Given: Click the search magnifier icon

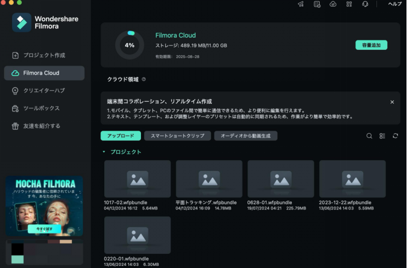Looking at the screenshot, I should tap(369, 136).
